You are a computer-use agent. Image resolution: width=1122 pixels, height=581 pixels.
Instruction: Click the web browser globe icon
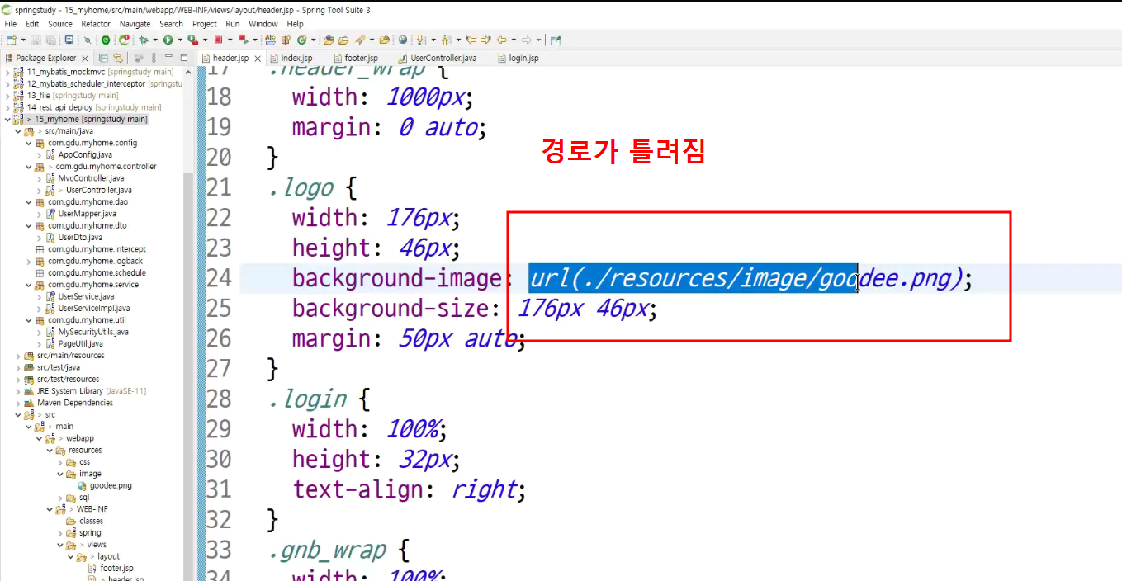pyautogui.click(x=403, y=40)
